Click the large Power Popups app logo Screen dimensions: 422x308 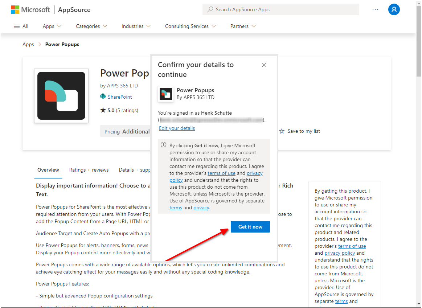point(61,96)
